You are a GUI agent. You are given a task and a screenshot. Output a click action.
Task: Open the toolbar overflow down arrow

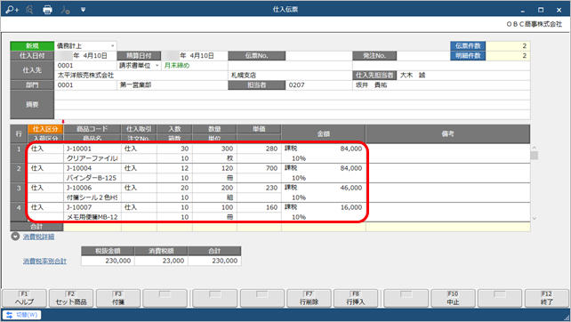[x=83, y=10]
